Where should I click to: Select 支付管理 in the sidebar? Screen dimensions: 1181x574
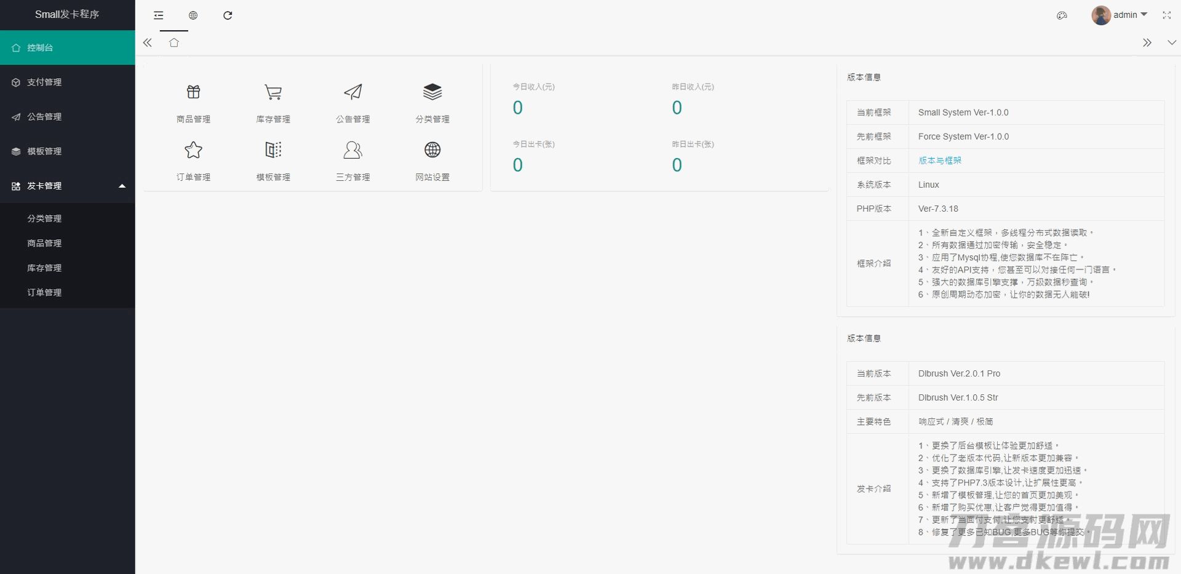[x=44, y=82]
